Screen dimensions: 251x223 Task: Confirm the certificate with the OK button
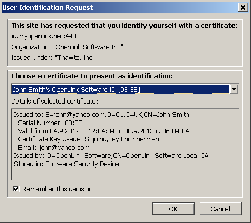pyautogui.click(x=173, y=209)
